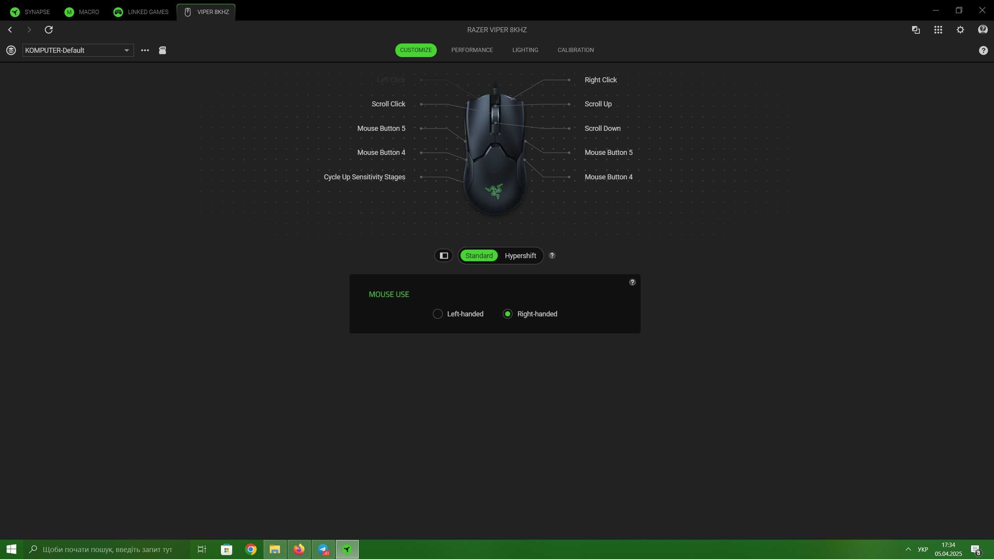The image size is (994, 559).
Task: Select the VIPER 8KHZ tab
Action: click(x=206, y=12)
